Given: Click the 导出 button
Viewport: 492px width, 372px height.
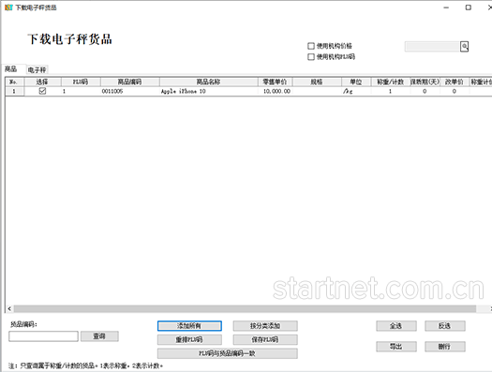Looking at the screenshot, I should coord(396,347).
